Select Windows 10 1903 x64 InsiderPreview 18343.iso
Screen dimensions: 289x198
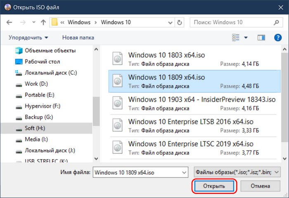point(194,103)
